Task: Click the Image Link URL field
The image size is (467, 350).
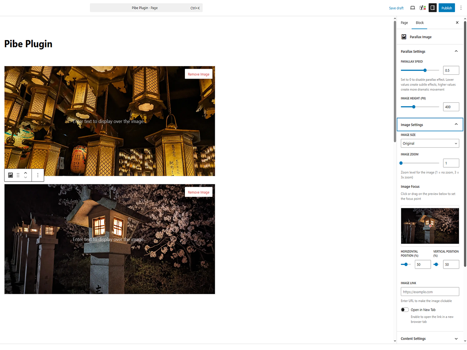Action: [x=430, y=292]
